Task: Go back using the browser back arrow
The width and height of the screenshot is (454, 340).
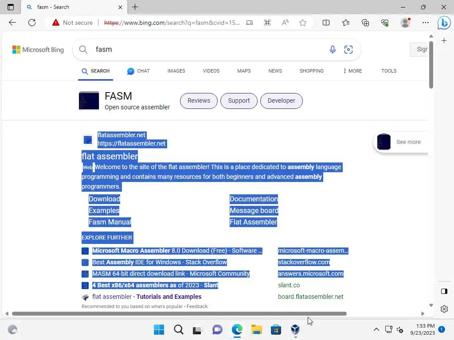Action: (x=12, y=23)
